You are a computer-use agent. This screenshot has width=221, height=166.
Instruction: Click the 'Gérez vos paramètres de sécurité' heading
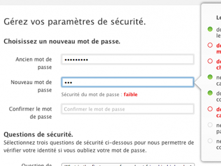[75, 21]
